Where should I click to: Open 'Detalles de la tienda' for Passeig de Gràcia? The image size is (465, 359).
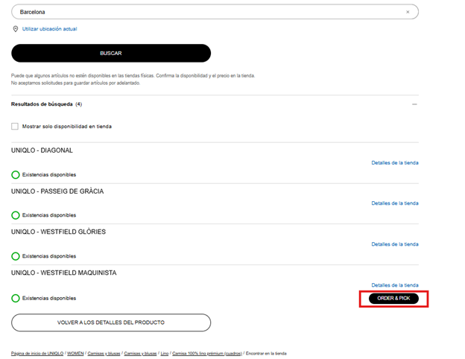395,203
